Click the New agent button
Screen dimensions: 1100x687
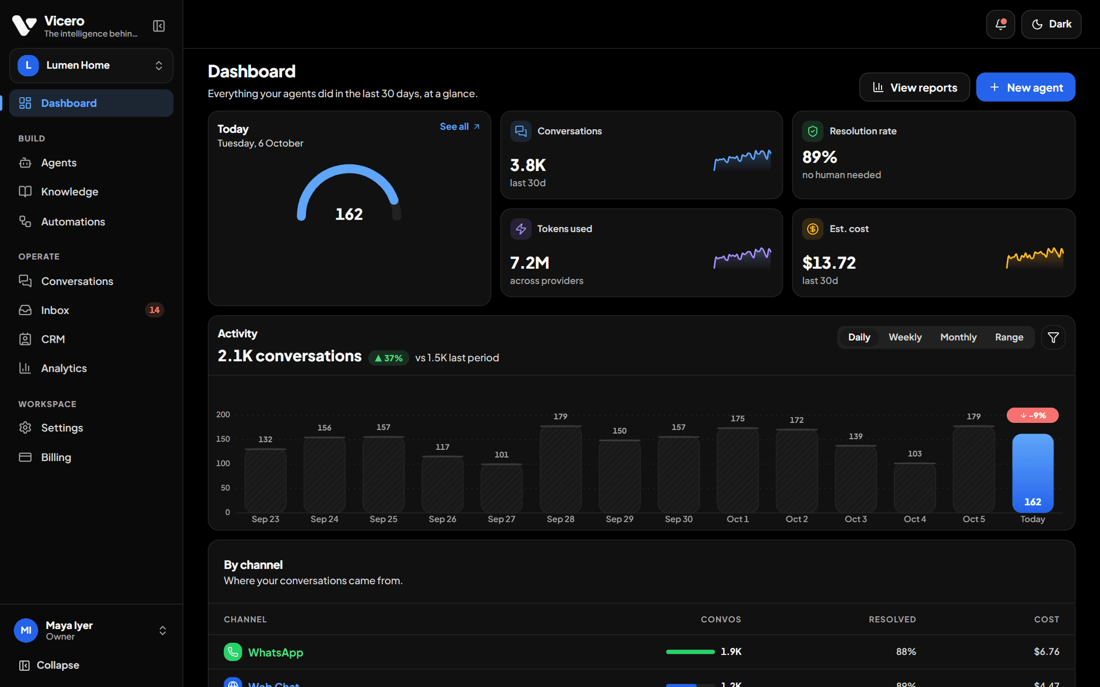(x=1026, y=88)
